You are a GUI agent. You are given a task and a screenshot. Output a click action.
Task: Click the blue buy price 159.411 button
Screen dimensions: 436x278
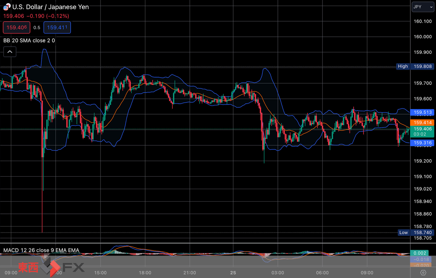click(x=57, y=27)
